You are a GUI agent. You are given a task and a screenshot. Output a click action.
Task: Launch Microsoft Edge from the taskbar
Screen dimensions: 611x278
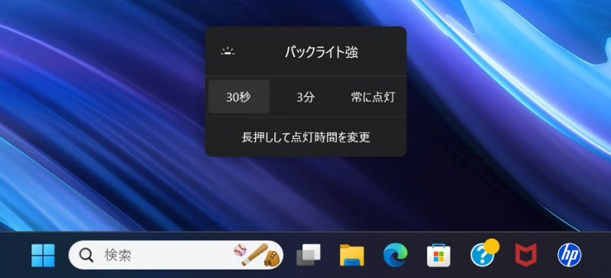[x=395, y=255]
